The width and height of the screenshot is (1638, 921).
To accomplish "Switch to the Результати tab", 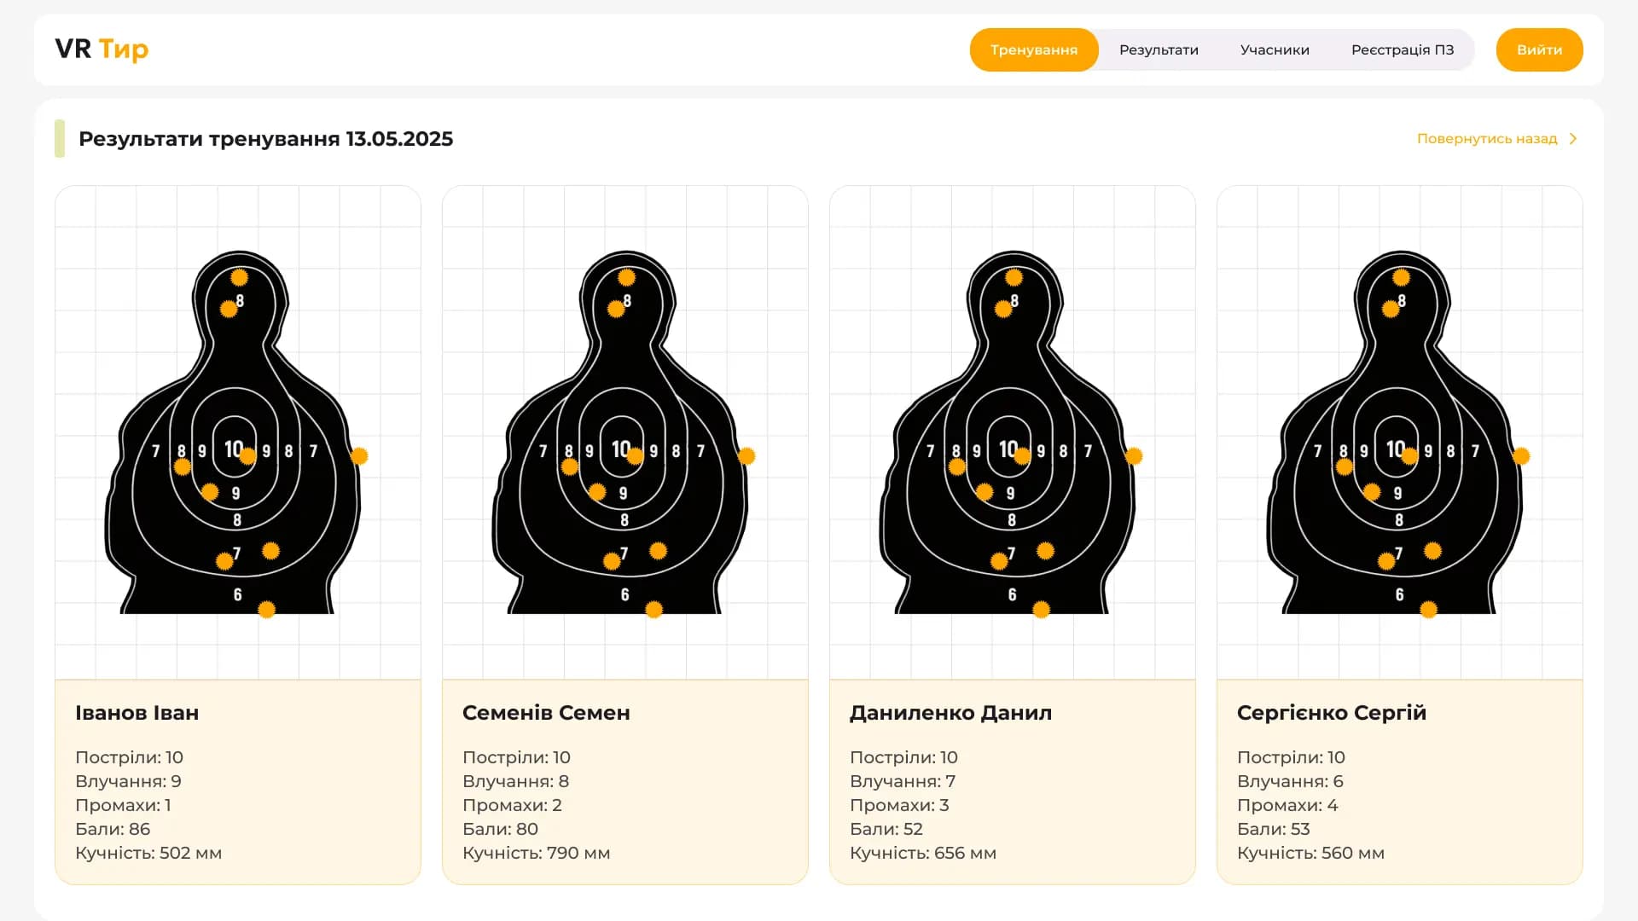I will [x=1159, y=50].
